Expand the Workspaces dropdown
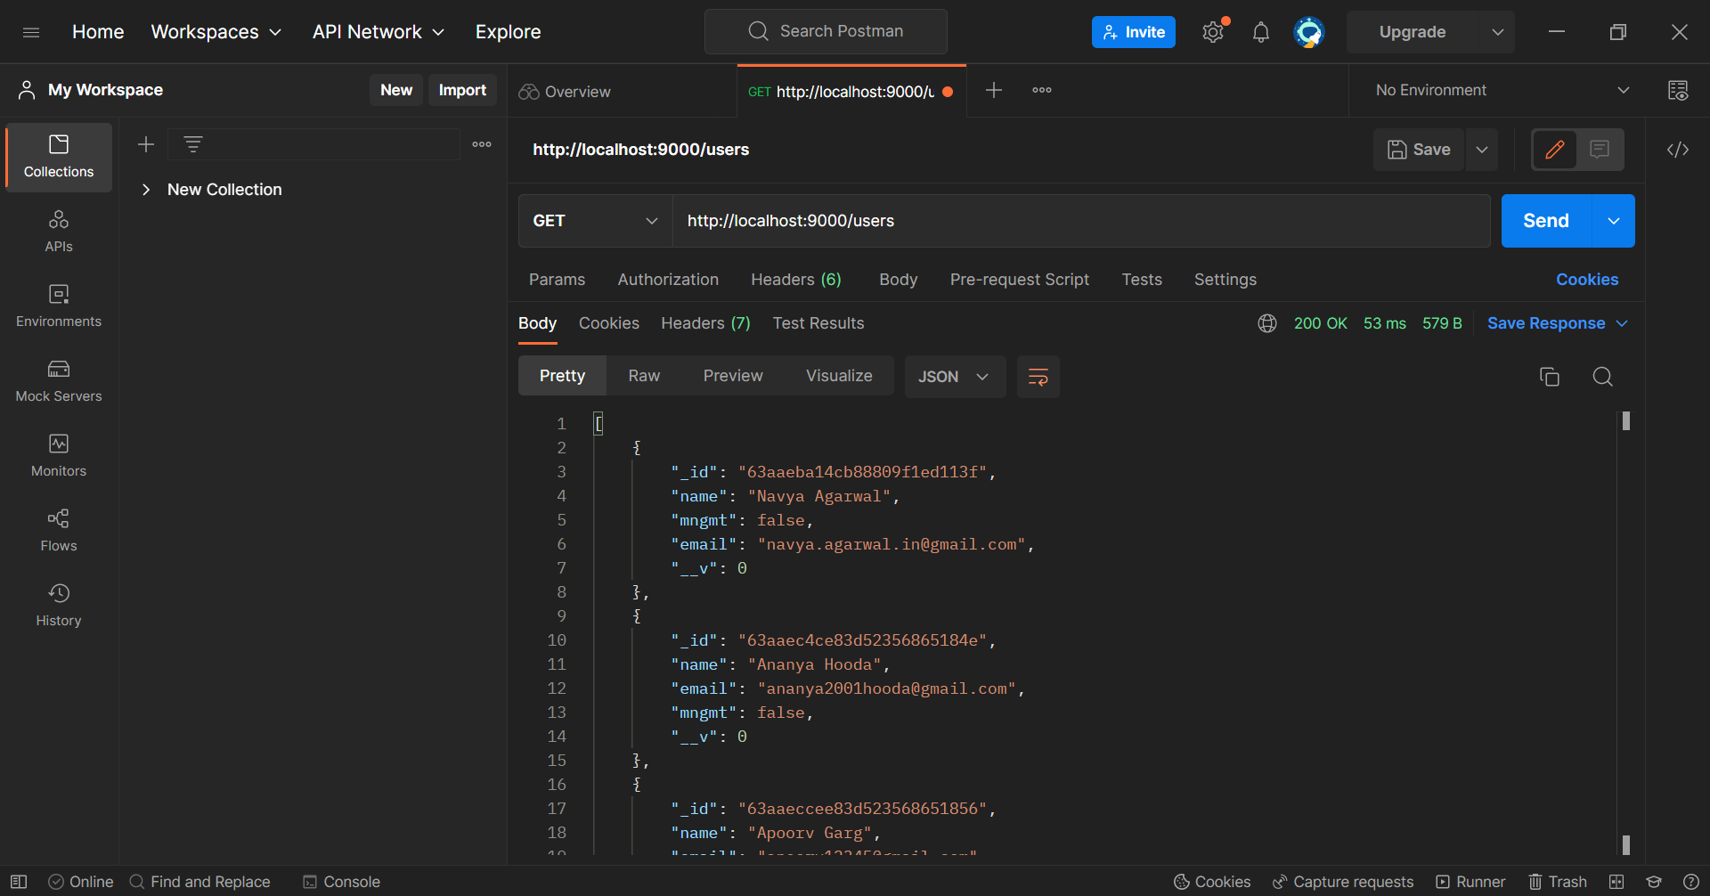1710x896 pixels. pyautogui.click(x=216, y=32)
